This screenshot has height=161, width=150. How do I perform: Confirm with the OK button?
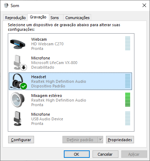point(77,154)
